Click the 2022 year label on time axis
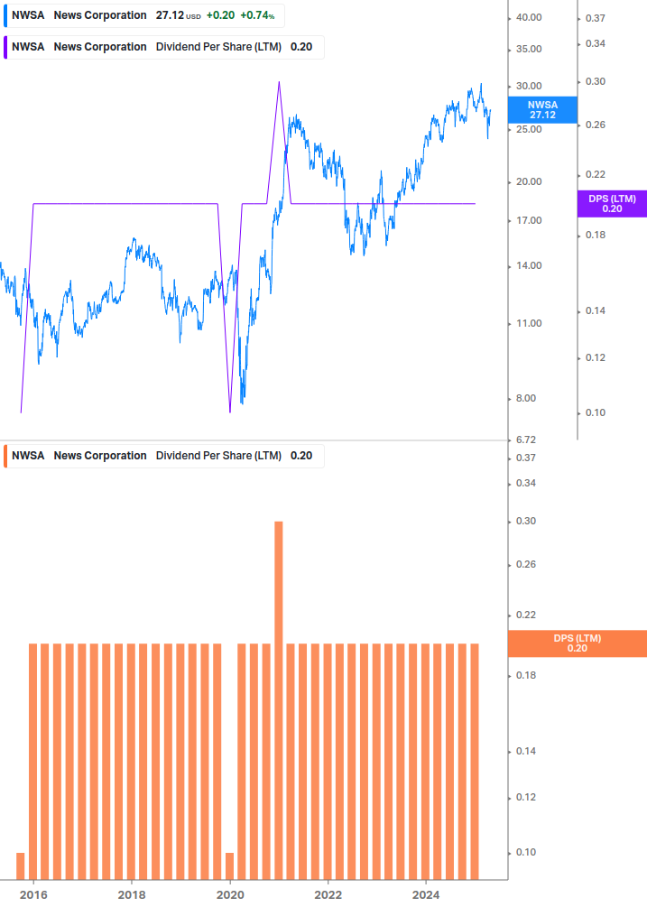The image size is (647, 907). [328, 895]
